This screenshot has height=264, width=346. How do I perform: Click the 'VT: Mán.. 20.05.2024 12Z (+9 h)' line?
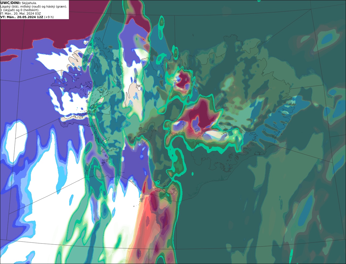coord(27,17)
